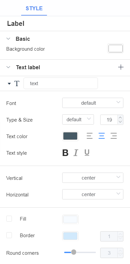Screen dimensions: 130x264
Task: Open the Horizontal alignment dropdown
Action: pyautogui.click(x=93, y=194)
